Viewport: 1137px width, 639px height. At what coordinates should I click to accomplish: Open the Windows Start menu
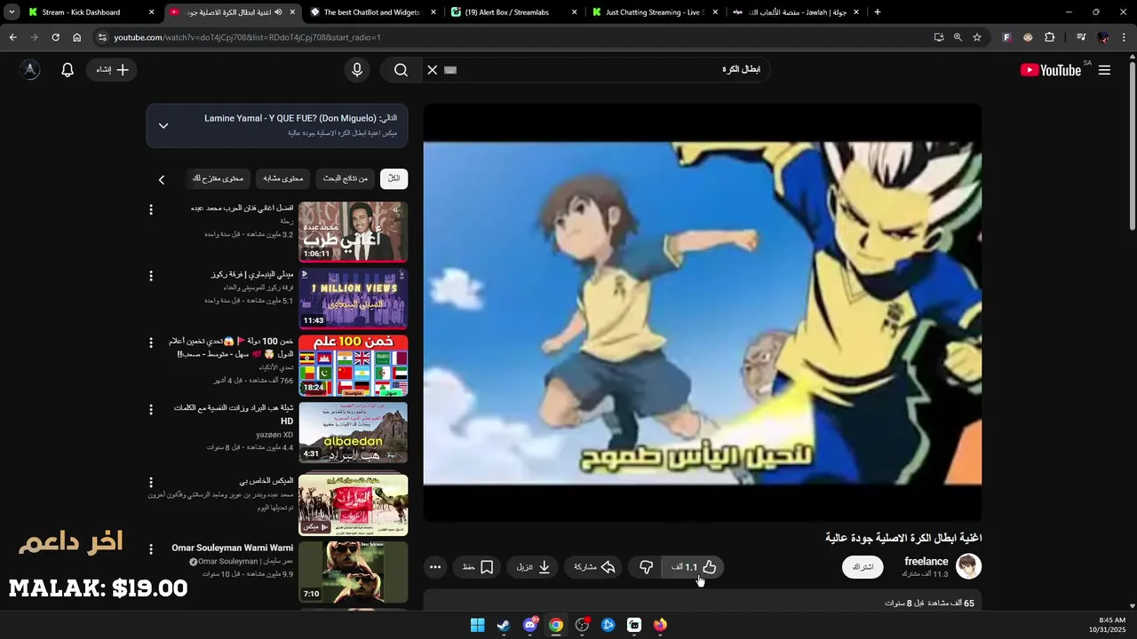(x=477, y=625)
